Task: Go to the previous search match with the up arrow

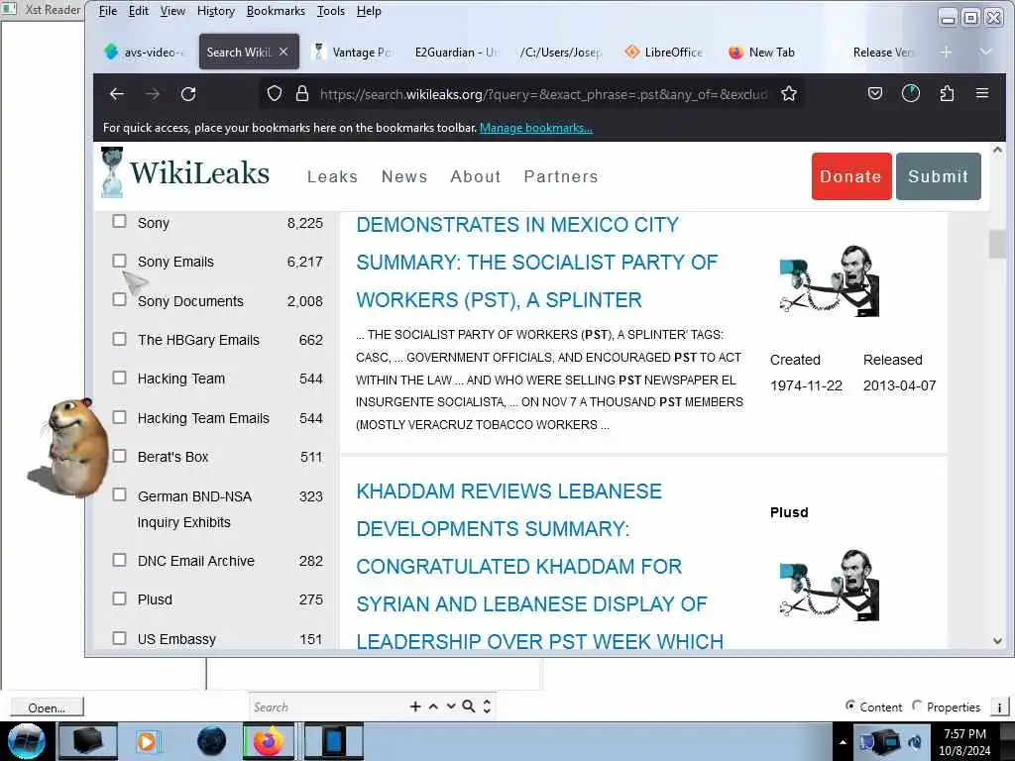Action: pyautogui.click(x=434, y=707)
